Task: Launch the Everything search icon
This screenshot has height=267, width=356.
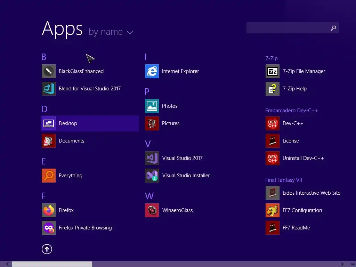Action: pos(49,176)
